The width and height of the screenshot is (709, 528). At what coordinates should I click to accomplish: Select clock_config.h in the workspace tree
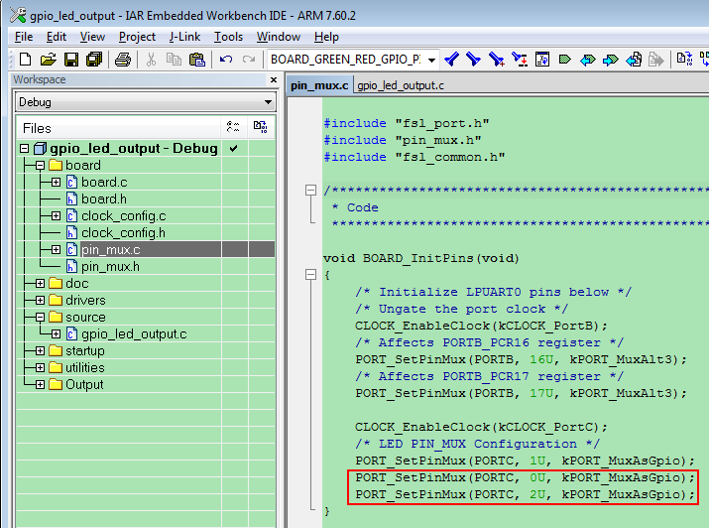(x=123, y=232)
